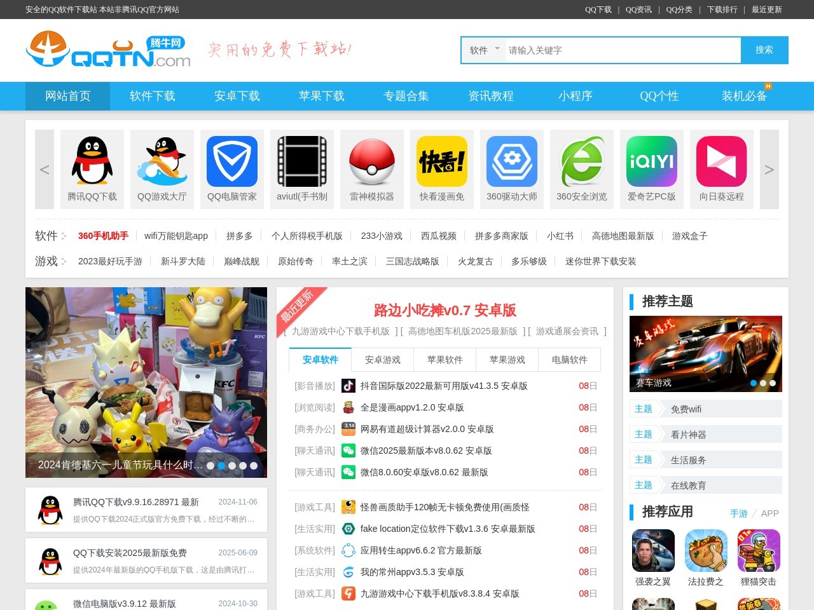The image size is (814, 610).
Task: Open the 腾讯QQ下载 app icon
Action: click(x=92, y=161)
